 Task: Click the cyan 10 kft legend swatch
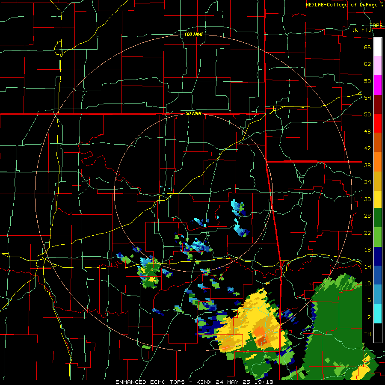click(378, 314)
